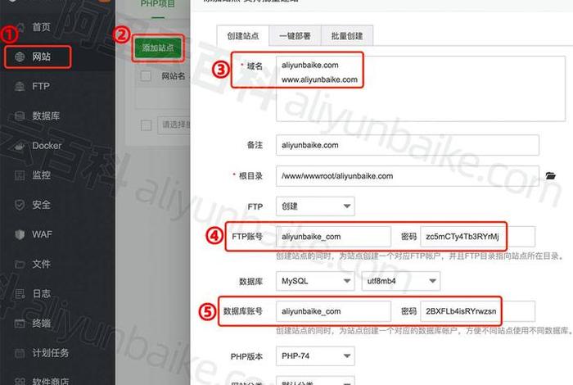Image resolution: width=573 pixels, height=385 pixels.
Task: Toggle the select-all checkbox beside 网站名
Action: coord(146,76)
